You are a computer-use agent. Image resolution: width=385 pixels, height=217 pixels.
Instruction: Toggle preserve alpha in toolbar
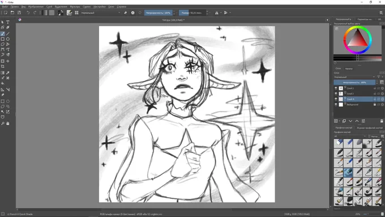133,13
